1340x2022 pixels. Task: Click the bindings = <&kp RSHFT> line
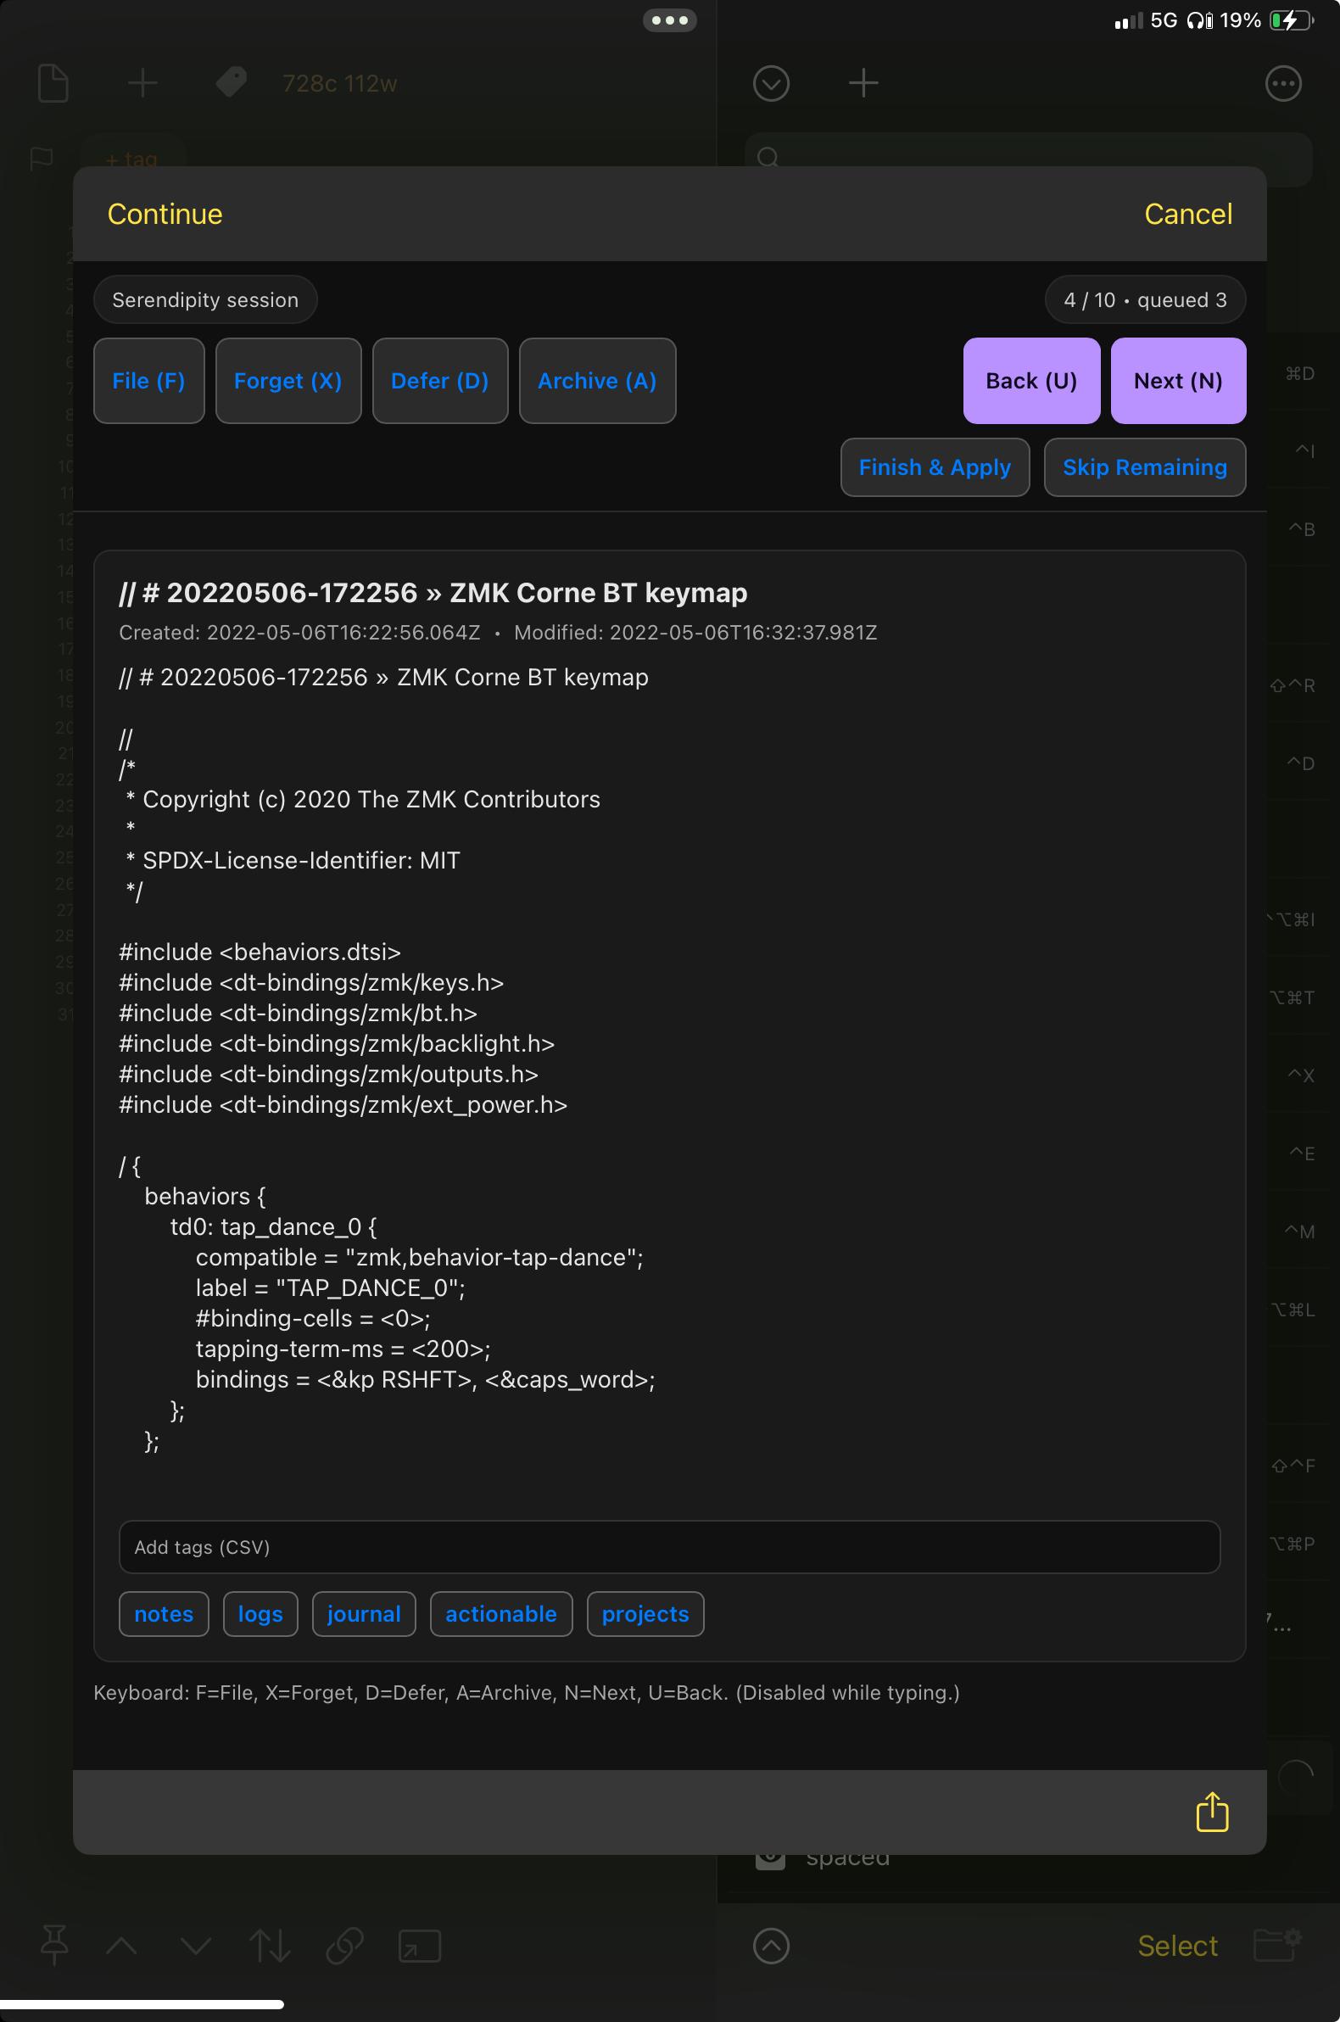426,1379
